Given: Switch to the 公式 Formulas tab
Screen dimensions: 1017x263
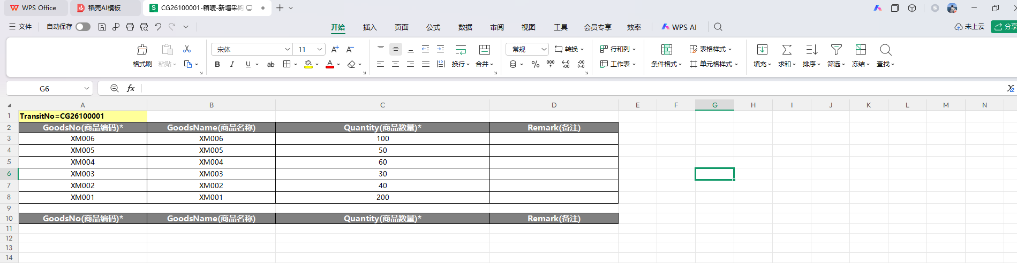Looking at the screenshot, I should point(433,27).
